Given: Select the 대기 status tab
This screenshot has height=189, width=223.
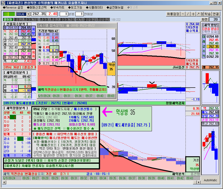Looking at the screenshot, I should [x=79, y=20].
